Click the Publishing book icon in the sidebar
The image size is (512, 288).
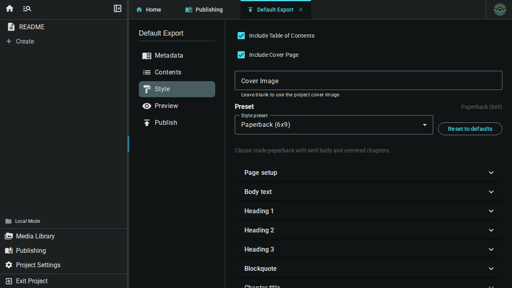click(9, 250)
